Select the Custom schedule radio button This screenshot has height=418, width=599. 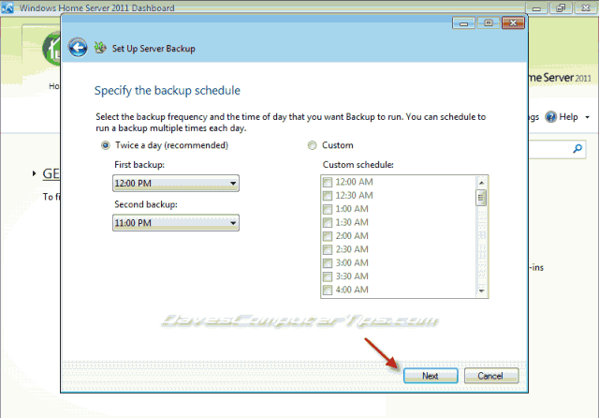click(x=312, y=145)
